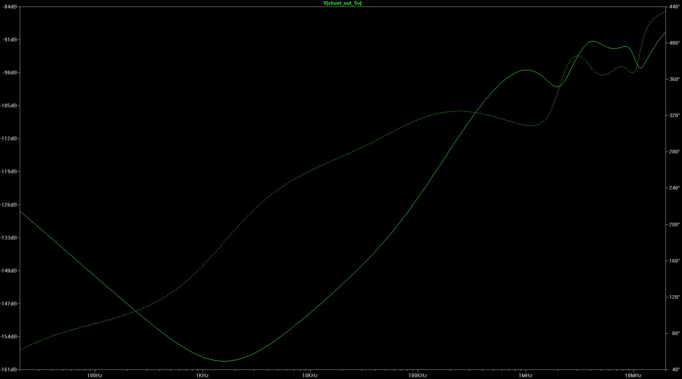
Task: Click the 160° phase axis label
Action: 674,261
